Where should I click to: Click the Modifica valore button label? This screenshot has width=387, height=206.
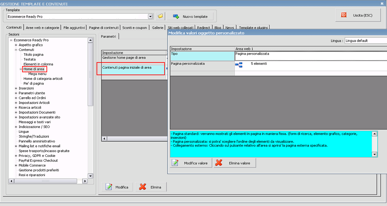click(196, 163)
